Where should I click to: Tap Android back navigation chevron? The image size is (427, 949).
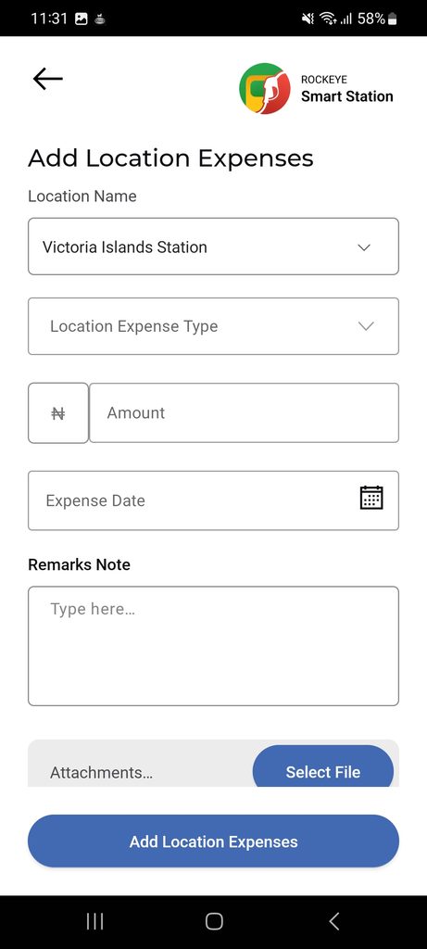333,921
